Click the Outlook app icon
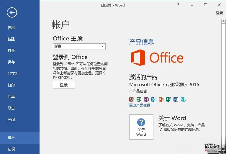This screenshot has height=154, width=226. pos(154,99)
